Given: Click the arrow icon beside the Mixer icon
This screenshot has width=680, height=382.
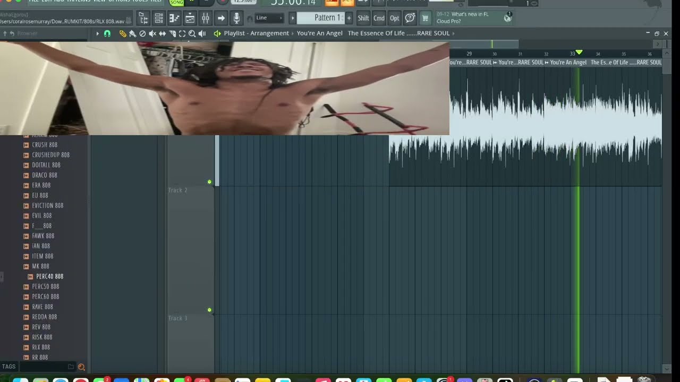Looking at the screenshot, I should point(221,19).
